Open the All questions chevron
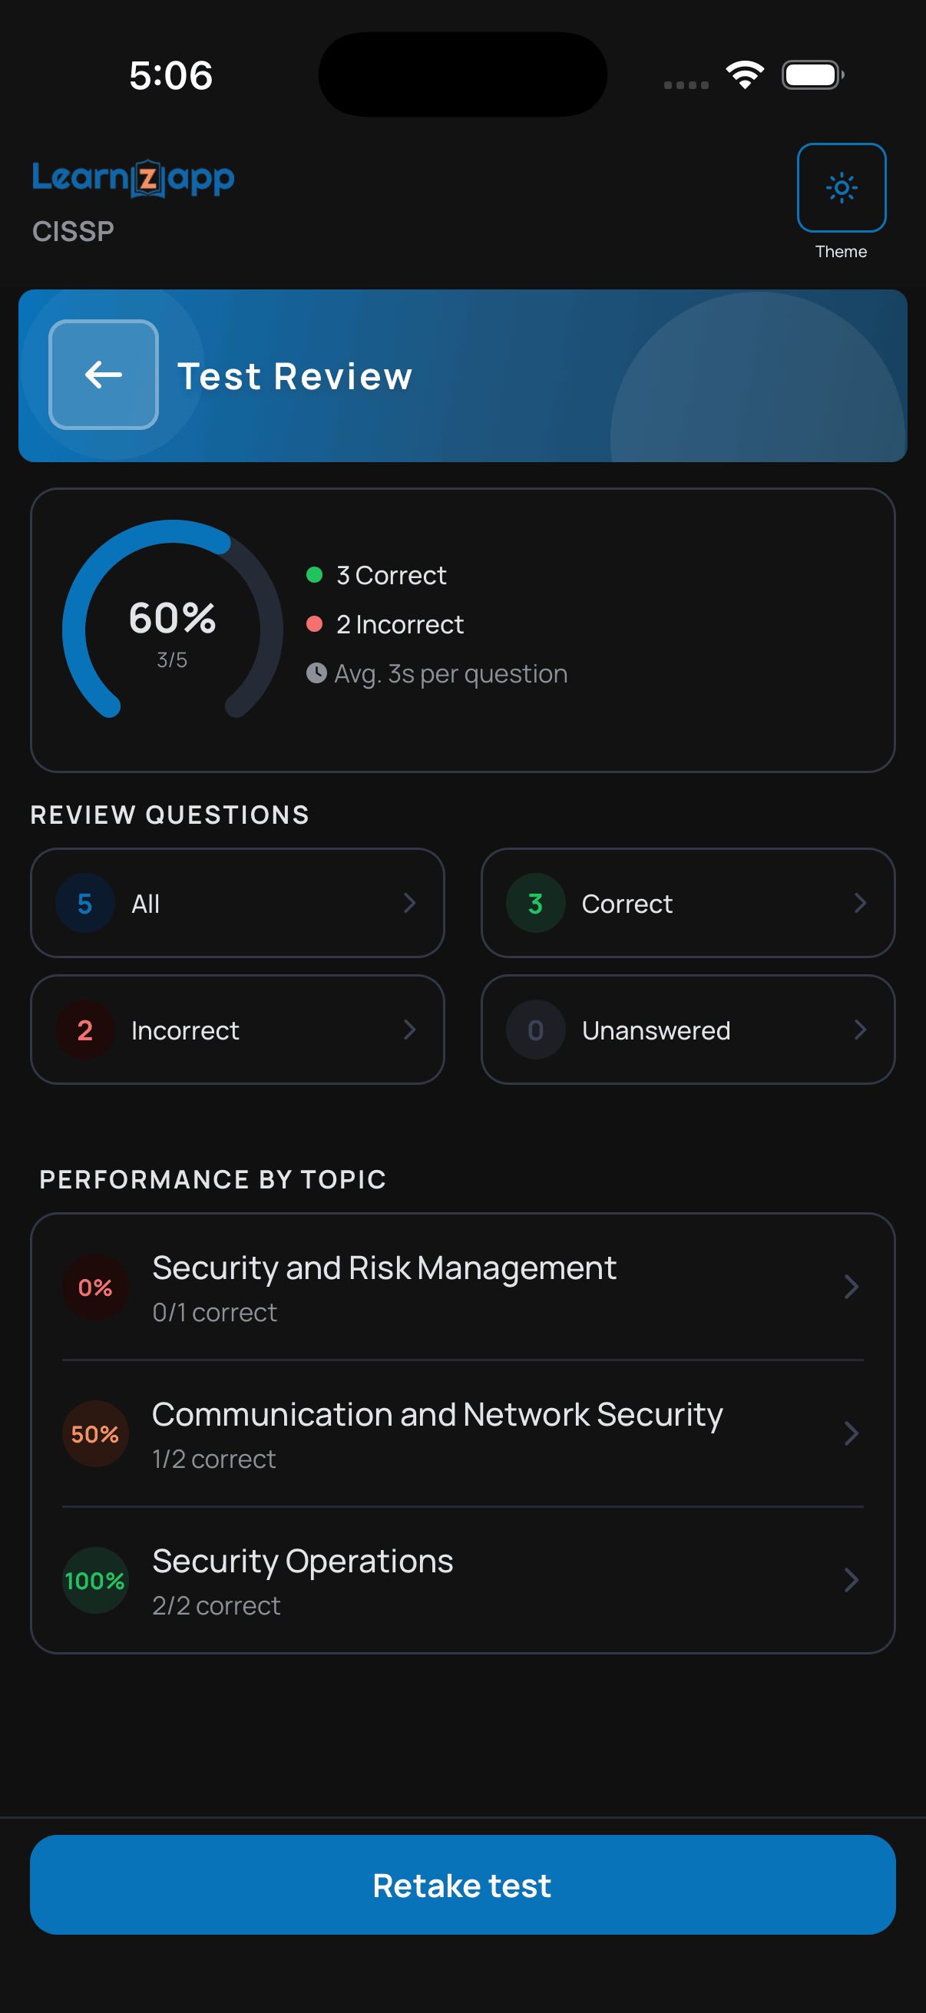 click(x=409, y=904)
